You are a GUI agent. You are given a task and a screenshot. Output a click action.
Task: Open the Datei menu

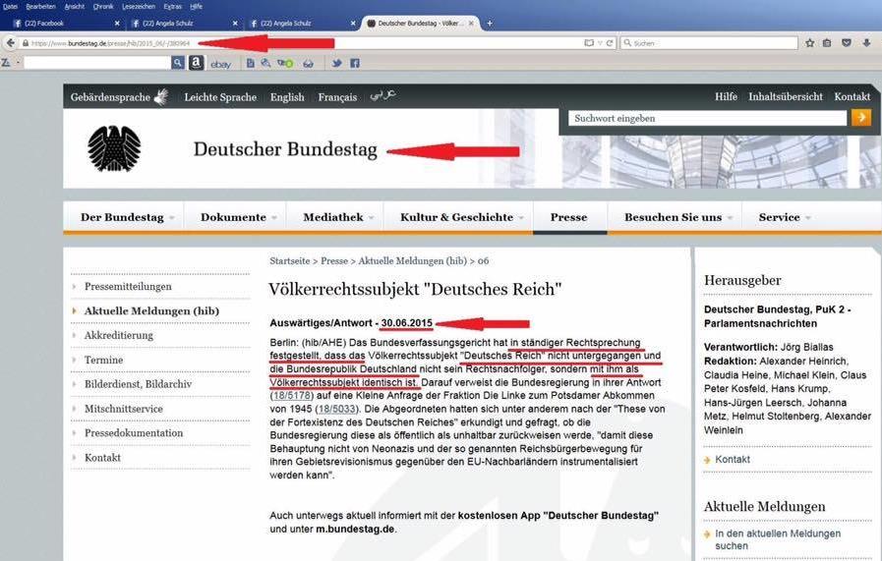10,6
